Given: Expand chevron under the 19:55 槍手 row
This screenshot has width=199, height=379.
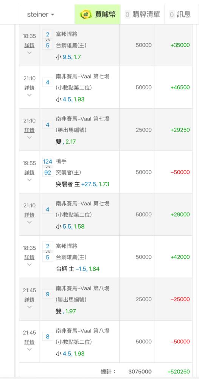Looking at the screenshot, I should click(x=30, y=180).
